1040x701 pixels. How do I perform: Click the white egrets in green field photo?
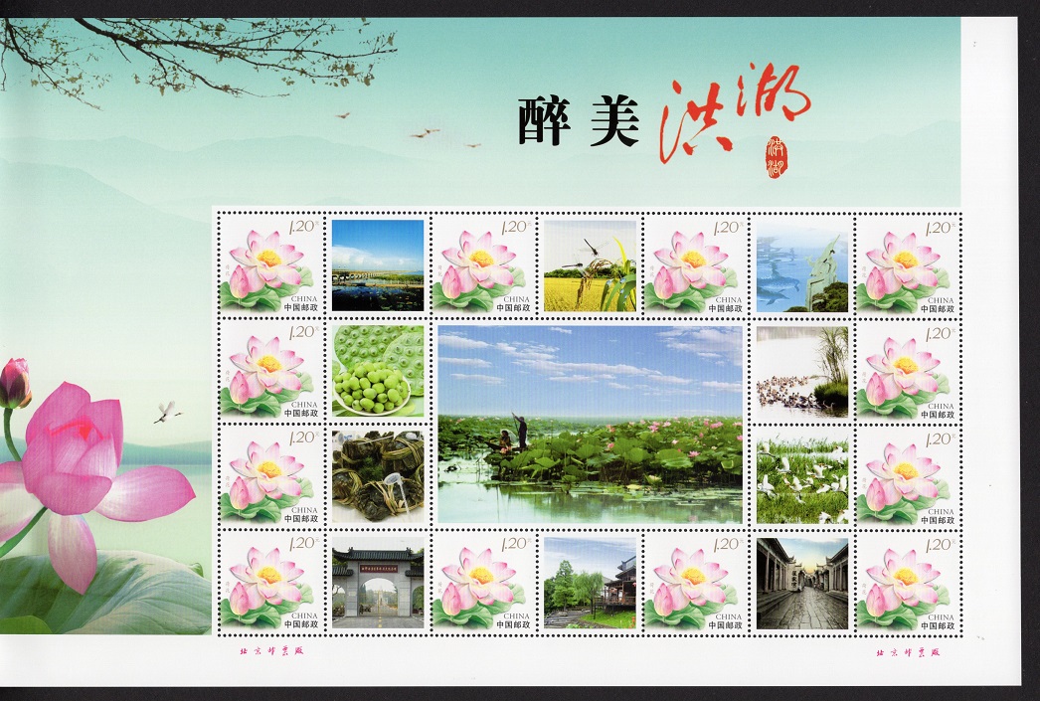tap(801, 477)
